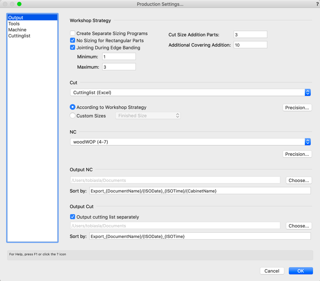Confirm settings with the OK button
320x281 pixels.
(x=300, y=271)
